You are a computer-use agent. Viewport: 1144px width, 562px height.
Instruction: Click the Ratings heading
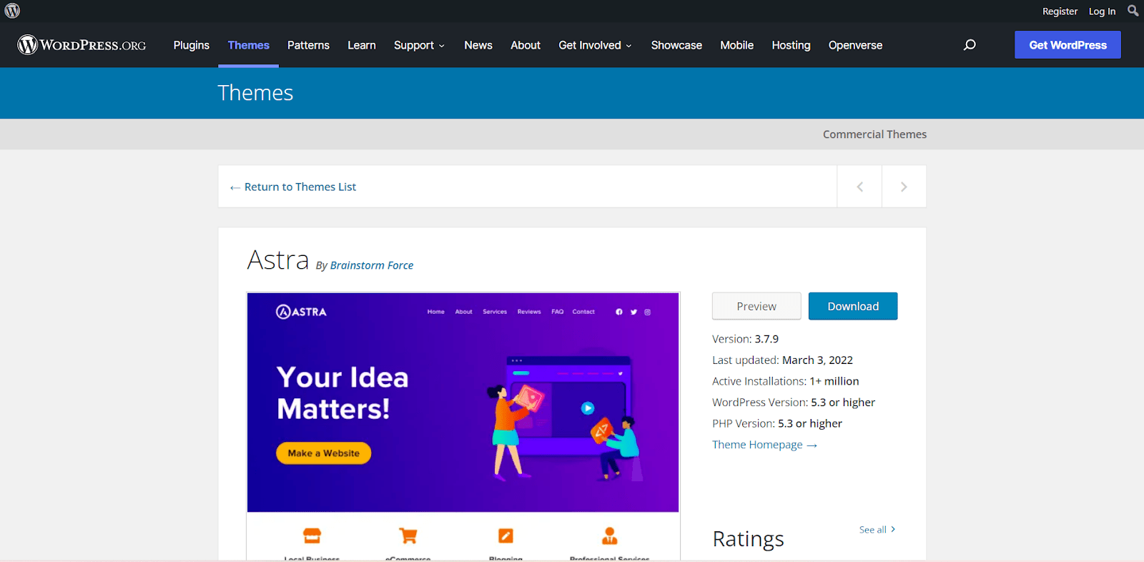748,538
